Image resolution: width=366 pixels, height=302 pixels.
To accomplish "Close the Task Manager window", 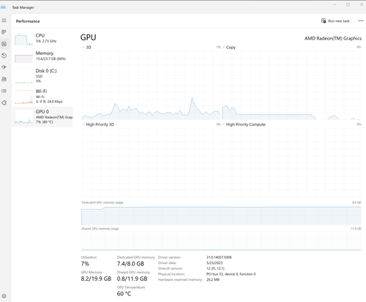I will pyautogui.click(x=362, y=4).
